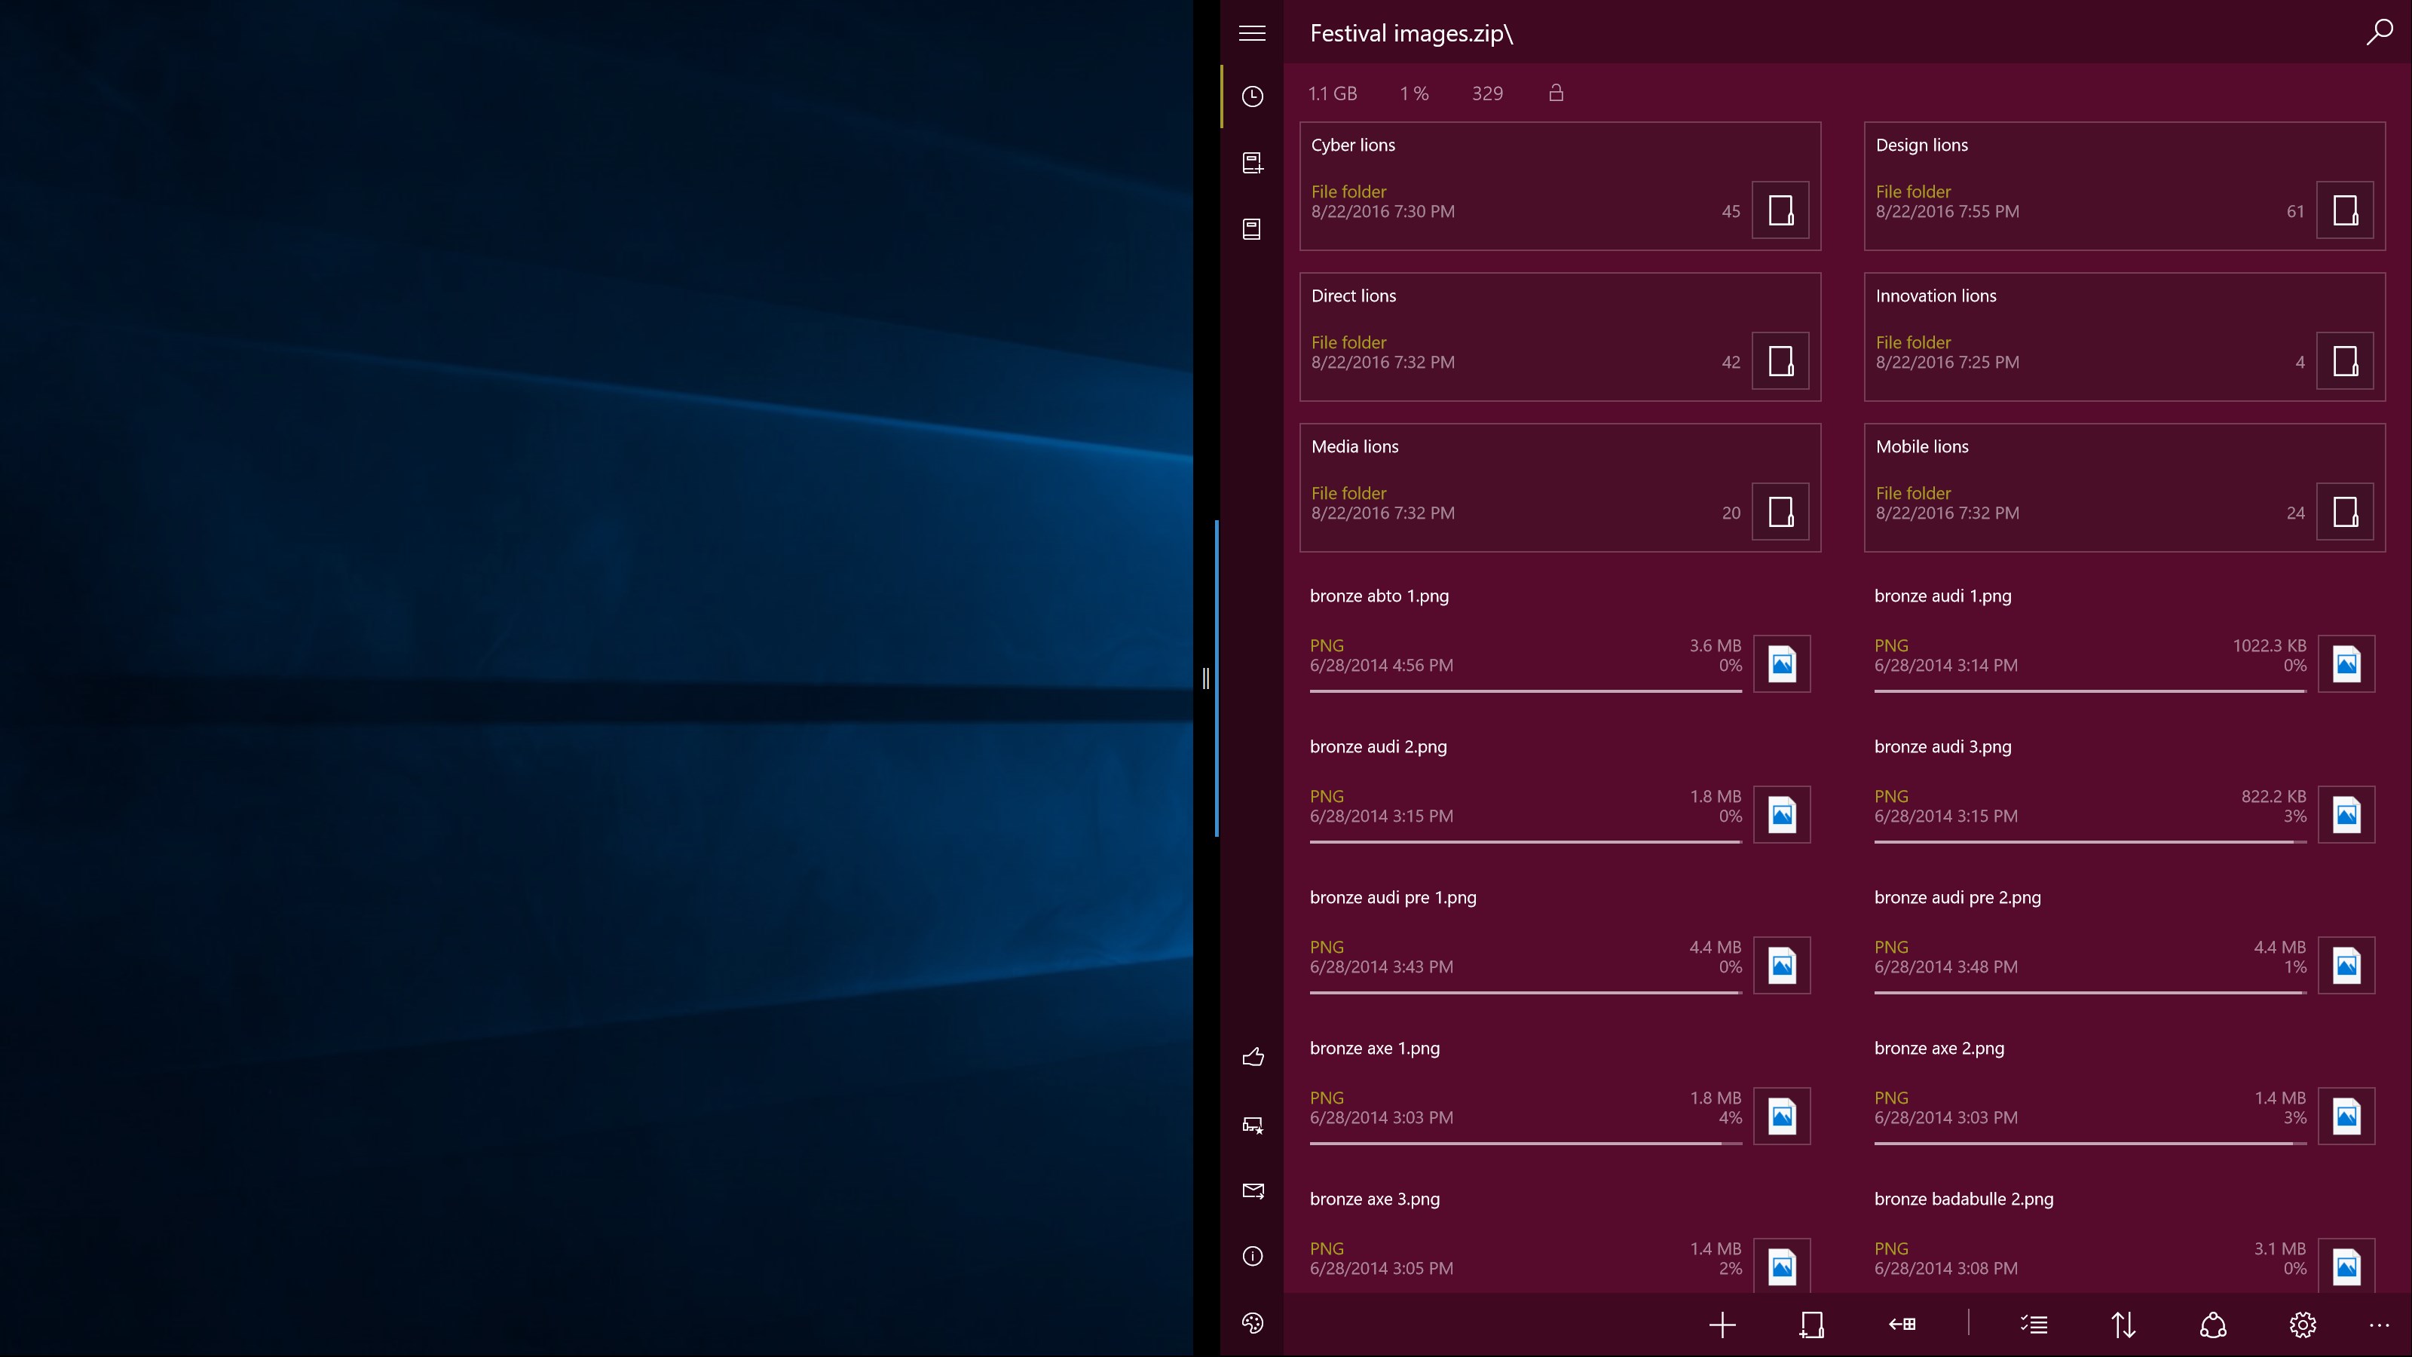Open the color palette theme icon
Viewport: 2412px width, 1357px height.
click(1253, 1323)
